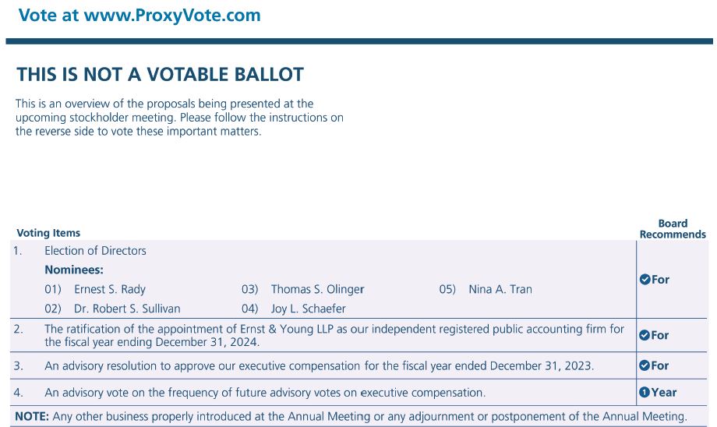The image size is (717, 427).
Task: Click THIS IS NOT A VOTABLE BALLOT heading
Action: coord(160,75)
